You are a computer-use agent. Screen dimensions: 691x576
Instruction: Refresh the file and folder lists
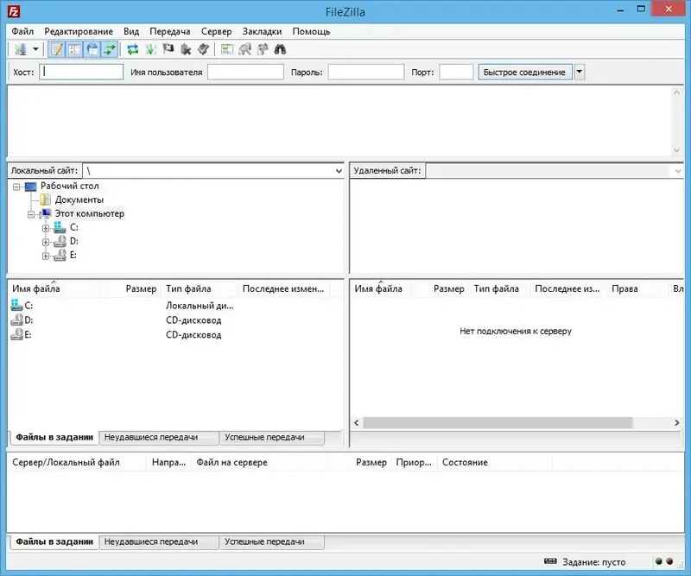131,49
